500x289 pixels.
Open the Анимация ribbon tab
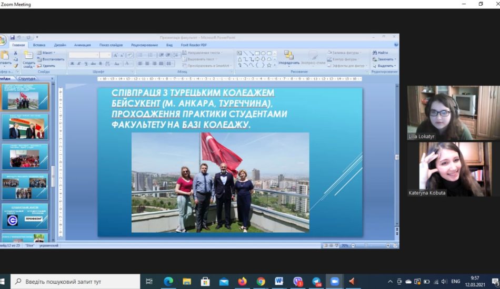coord(82,45)
